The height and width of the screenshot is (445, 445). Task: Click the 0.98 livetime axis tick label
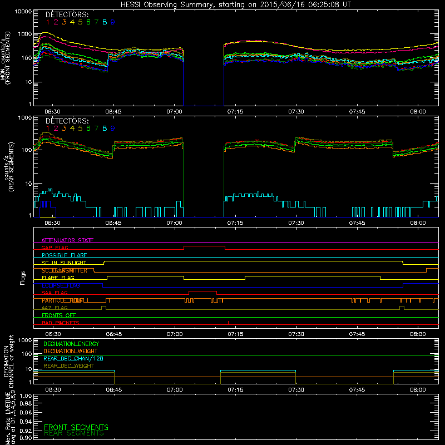click(26, 404)
